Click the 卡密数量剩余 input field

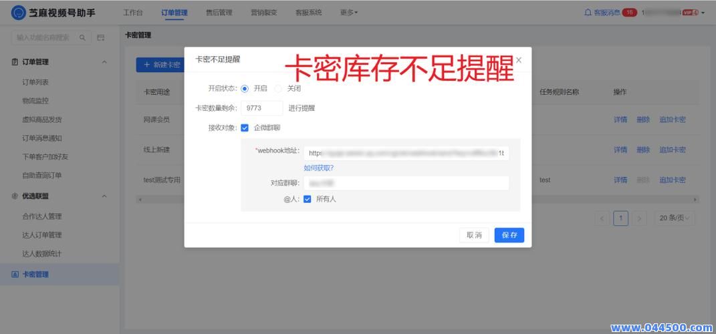261,108
